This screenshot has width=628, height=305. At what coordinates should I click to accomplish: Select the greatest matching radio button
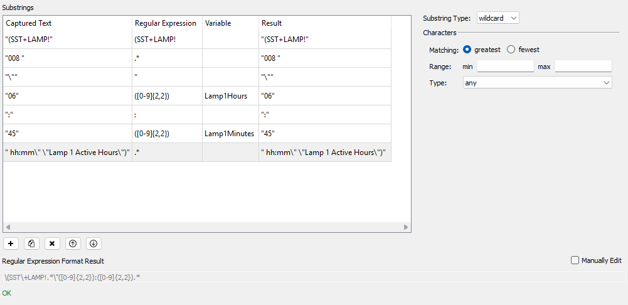pyautogui.click(x=467, y=50)
